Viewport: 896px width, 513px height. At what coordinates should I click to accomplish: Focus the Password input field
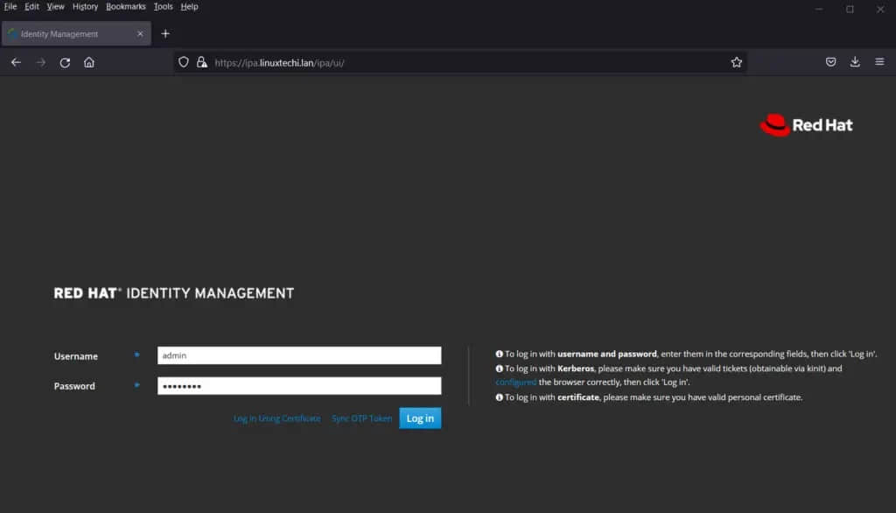pyautogui.click(x=299, y=385)
